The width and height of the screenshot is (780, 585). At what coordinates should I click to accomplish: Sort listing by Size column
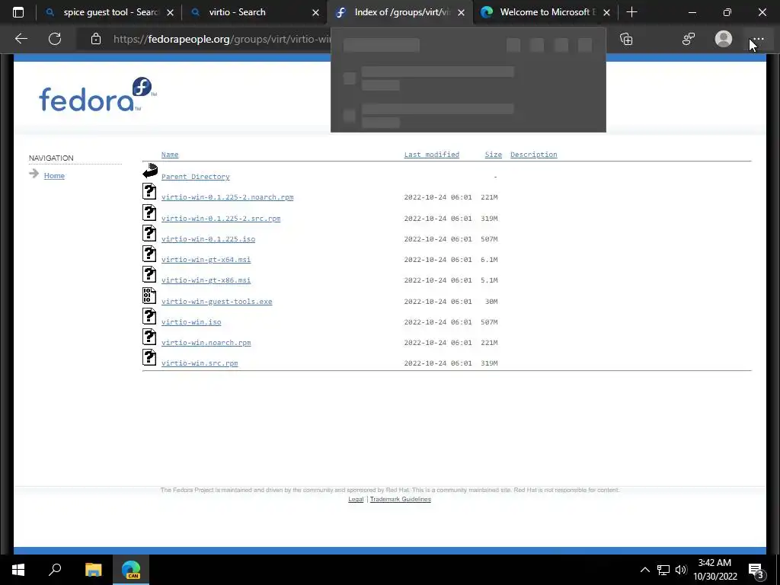coord(494,155)
